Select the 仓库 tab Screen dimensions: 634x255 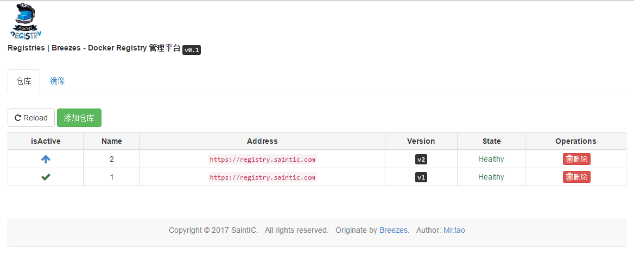(24, 81)
